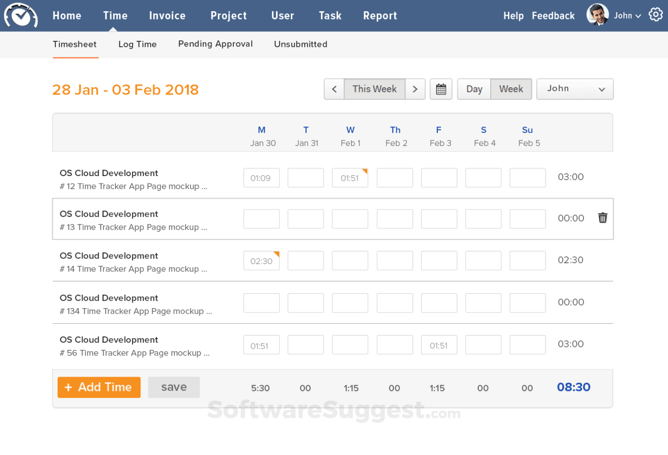The image size is (668, 455).
Task: Switch to the Pending Approval tab
Action: coord(215,44)
